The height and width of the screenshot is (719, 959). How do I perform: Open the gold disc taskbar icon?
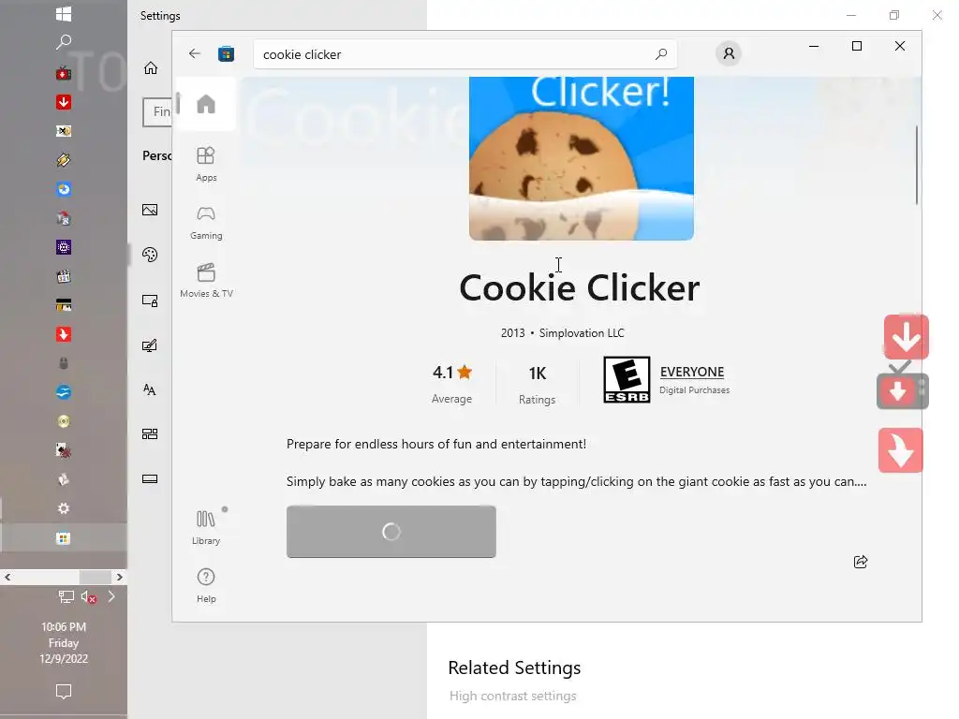(64, 421)
